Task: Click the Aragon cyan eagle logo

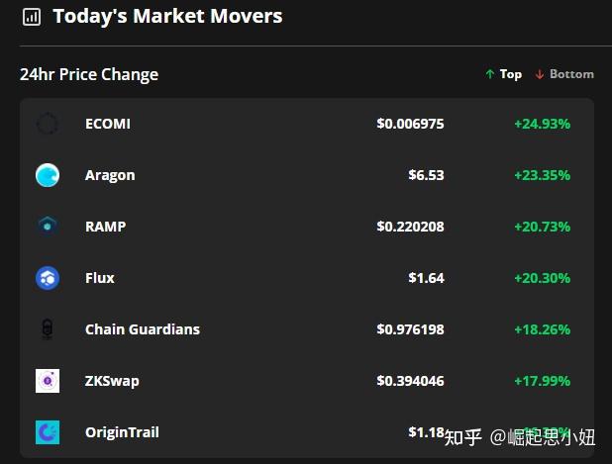Action: (48, 175)
